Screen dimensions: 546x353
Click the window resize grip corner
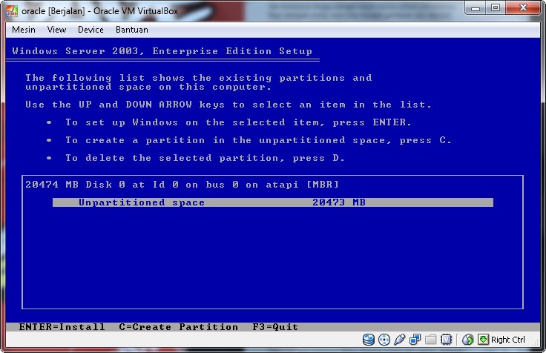pyautogui.click(x=536, y=343)
